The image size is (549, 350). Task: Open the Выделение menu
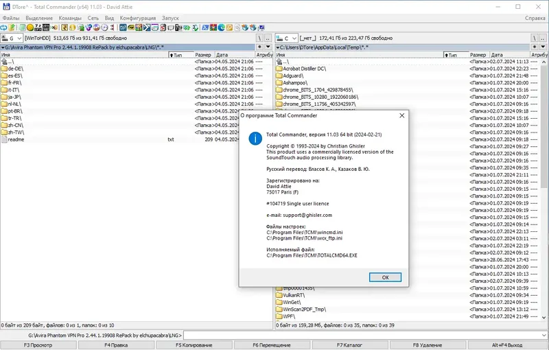pyautogui.click(x=39, y=18)
